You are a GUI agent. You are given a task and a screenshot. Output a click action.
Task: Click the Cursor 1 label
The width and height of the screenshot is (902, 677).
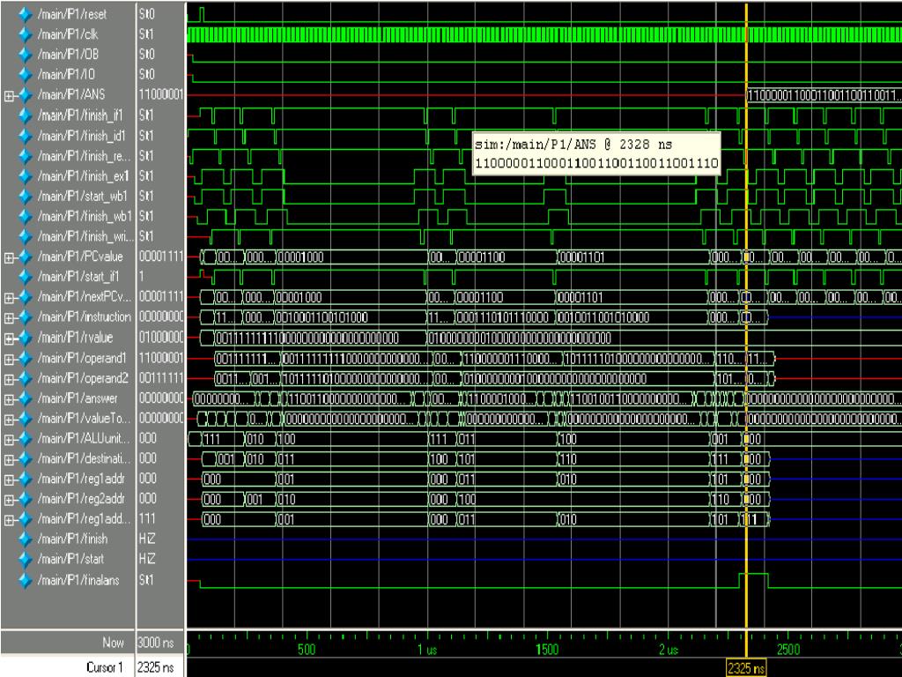pos(105,667)
